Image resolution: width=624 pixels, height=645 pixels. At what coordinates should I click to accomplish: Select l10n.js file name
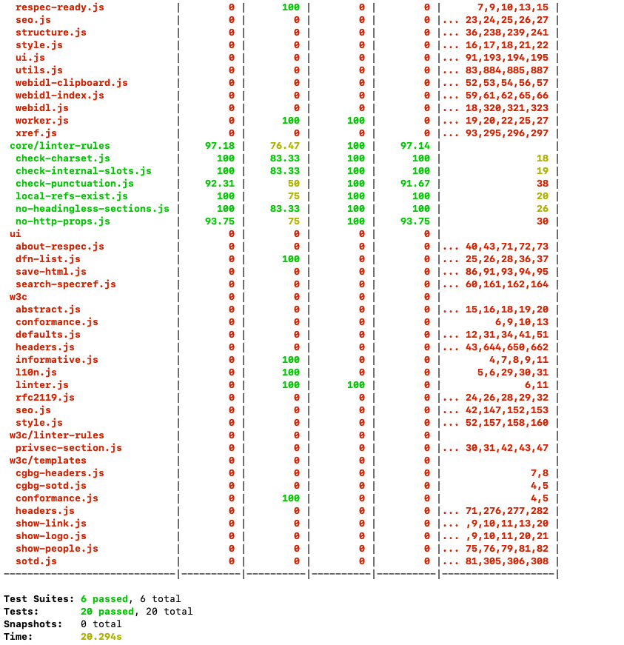(36, 372)
